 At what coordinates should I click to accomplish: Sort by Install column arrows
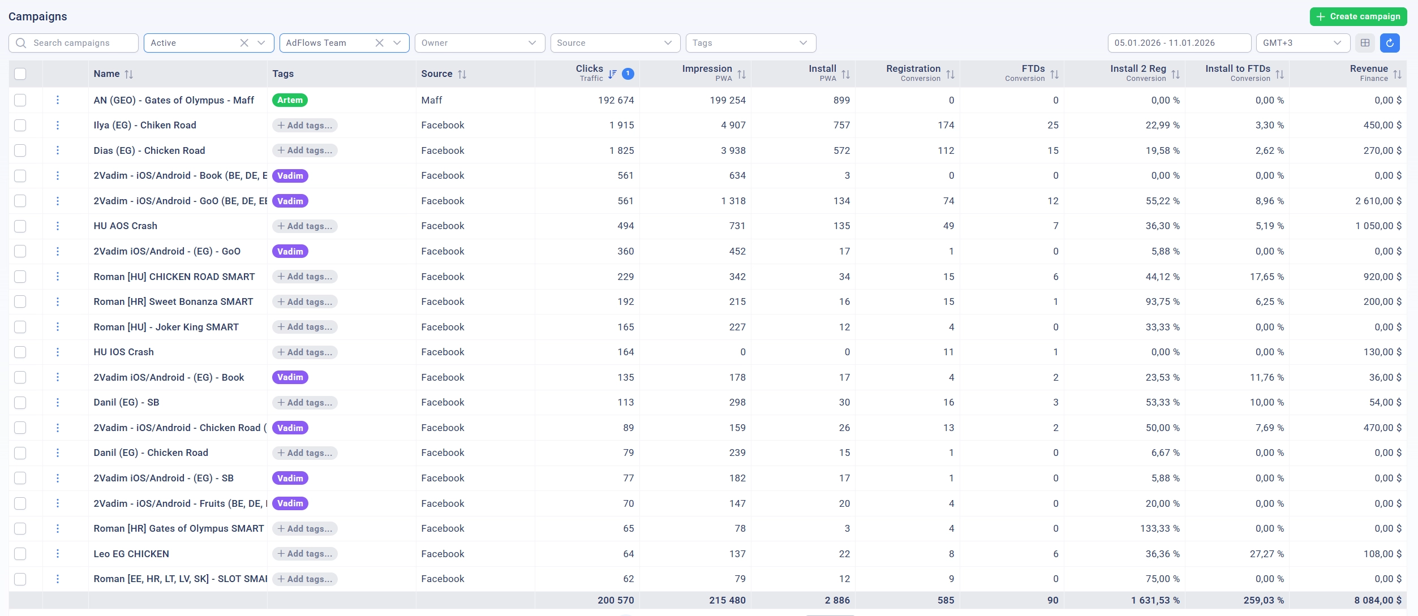(845, 74)
